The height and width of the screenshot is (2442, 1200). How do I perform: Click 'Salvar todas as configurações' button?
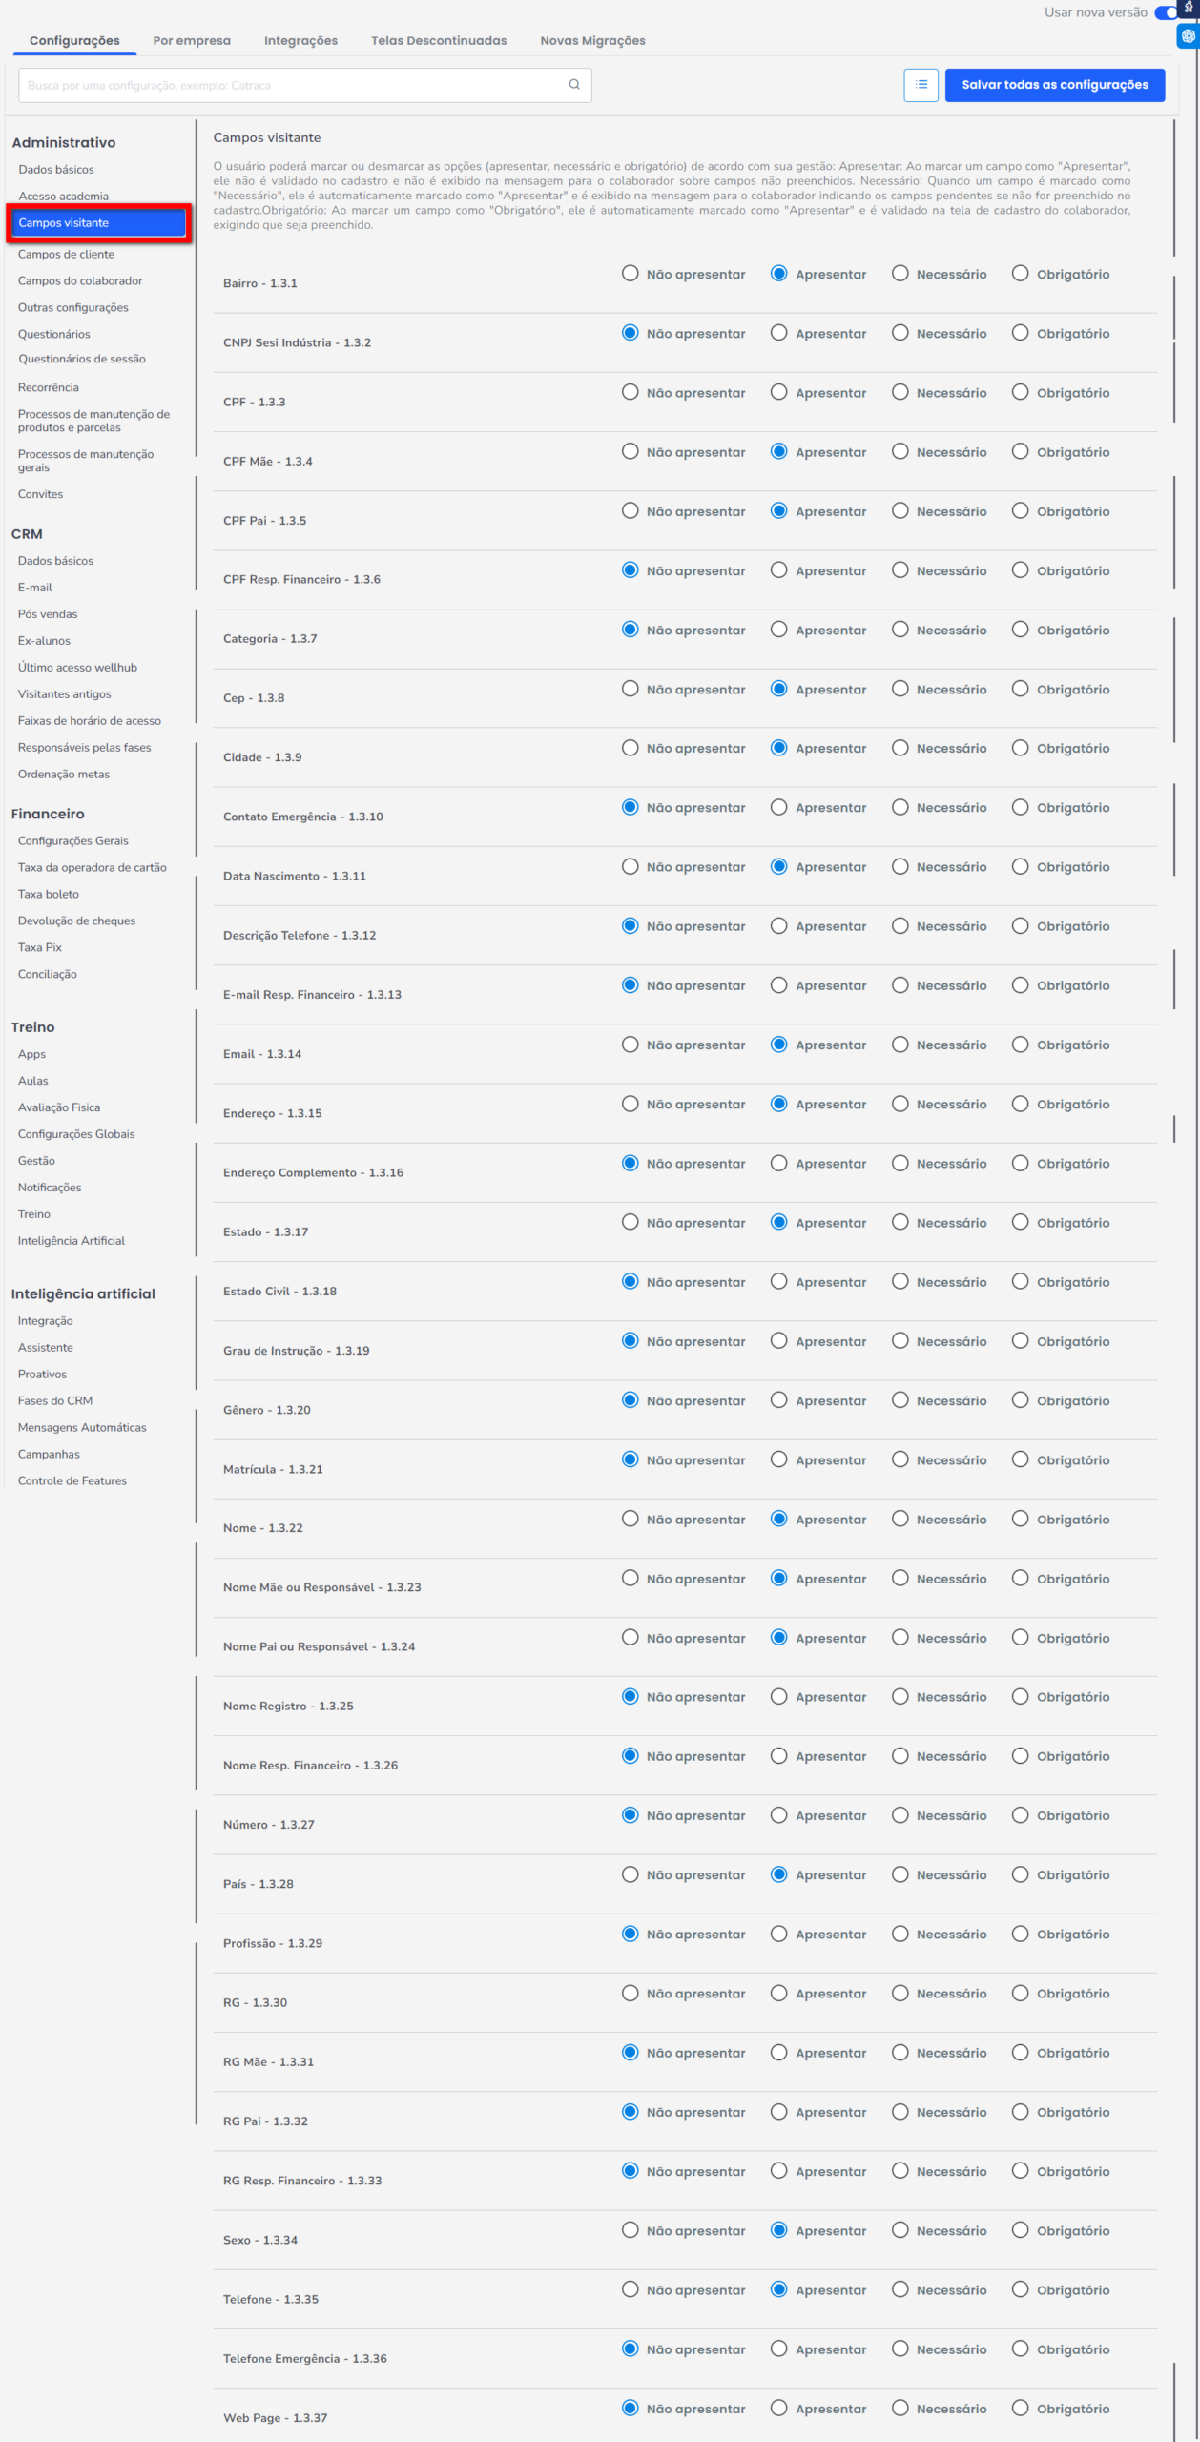click(x=1054, y=85)
